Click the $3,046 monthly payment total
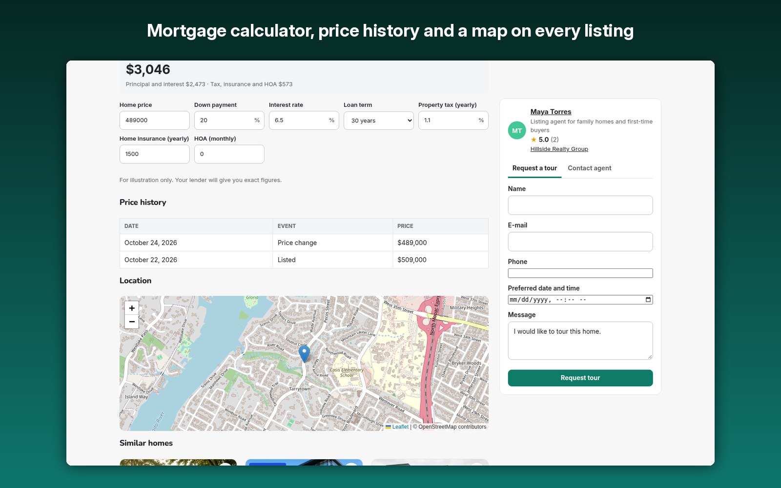This screenshot has height=488, width=781. coord(148,70)
